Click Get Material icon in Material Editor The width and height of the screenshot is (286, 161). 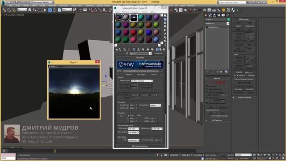[117, 50]
